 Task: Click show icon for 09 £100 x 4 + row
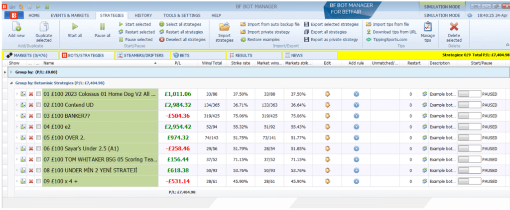click(x=23, y=181)
